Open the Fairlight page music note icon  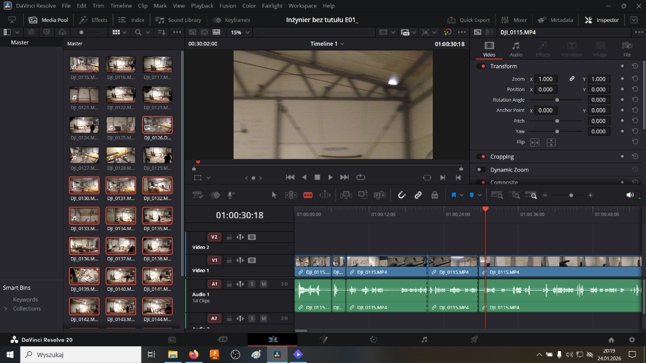(x=424, y=340)
